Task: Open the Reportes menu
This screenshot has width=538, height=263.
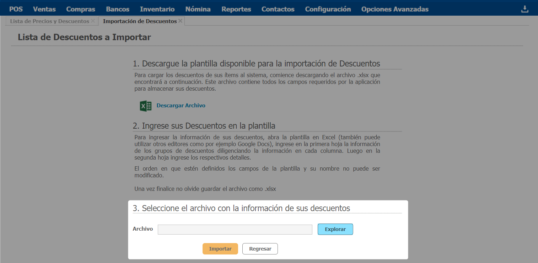Action: (236, 9)
